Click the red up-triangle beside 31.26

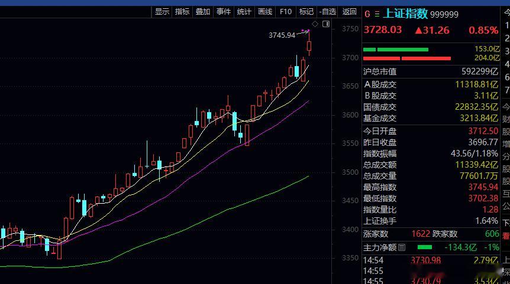[419, 31]
